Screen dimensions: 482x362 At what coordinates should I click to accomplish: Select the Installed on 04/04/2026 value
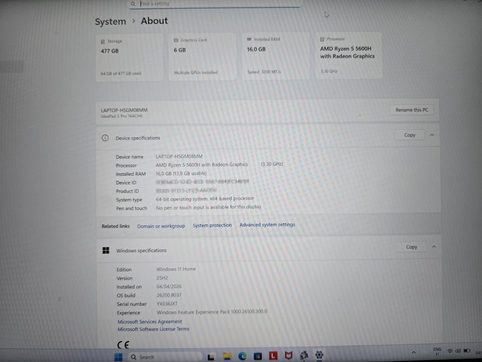[169, 286]
